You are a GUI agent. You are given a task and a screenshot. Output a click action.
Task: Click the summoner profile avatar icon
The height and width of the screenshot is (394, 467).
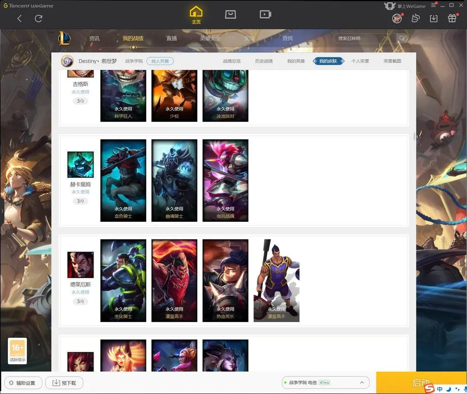[67, 61]
